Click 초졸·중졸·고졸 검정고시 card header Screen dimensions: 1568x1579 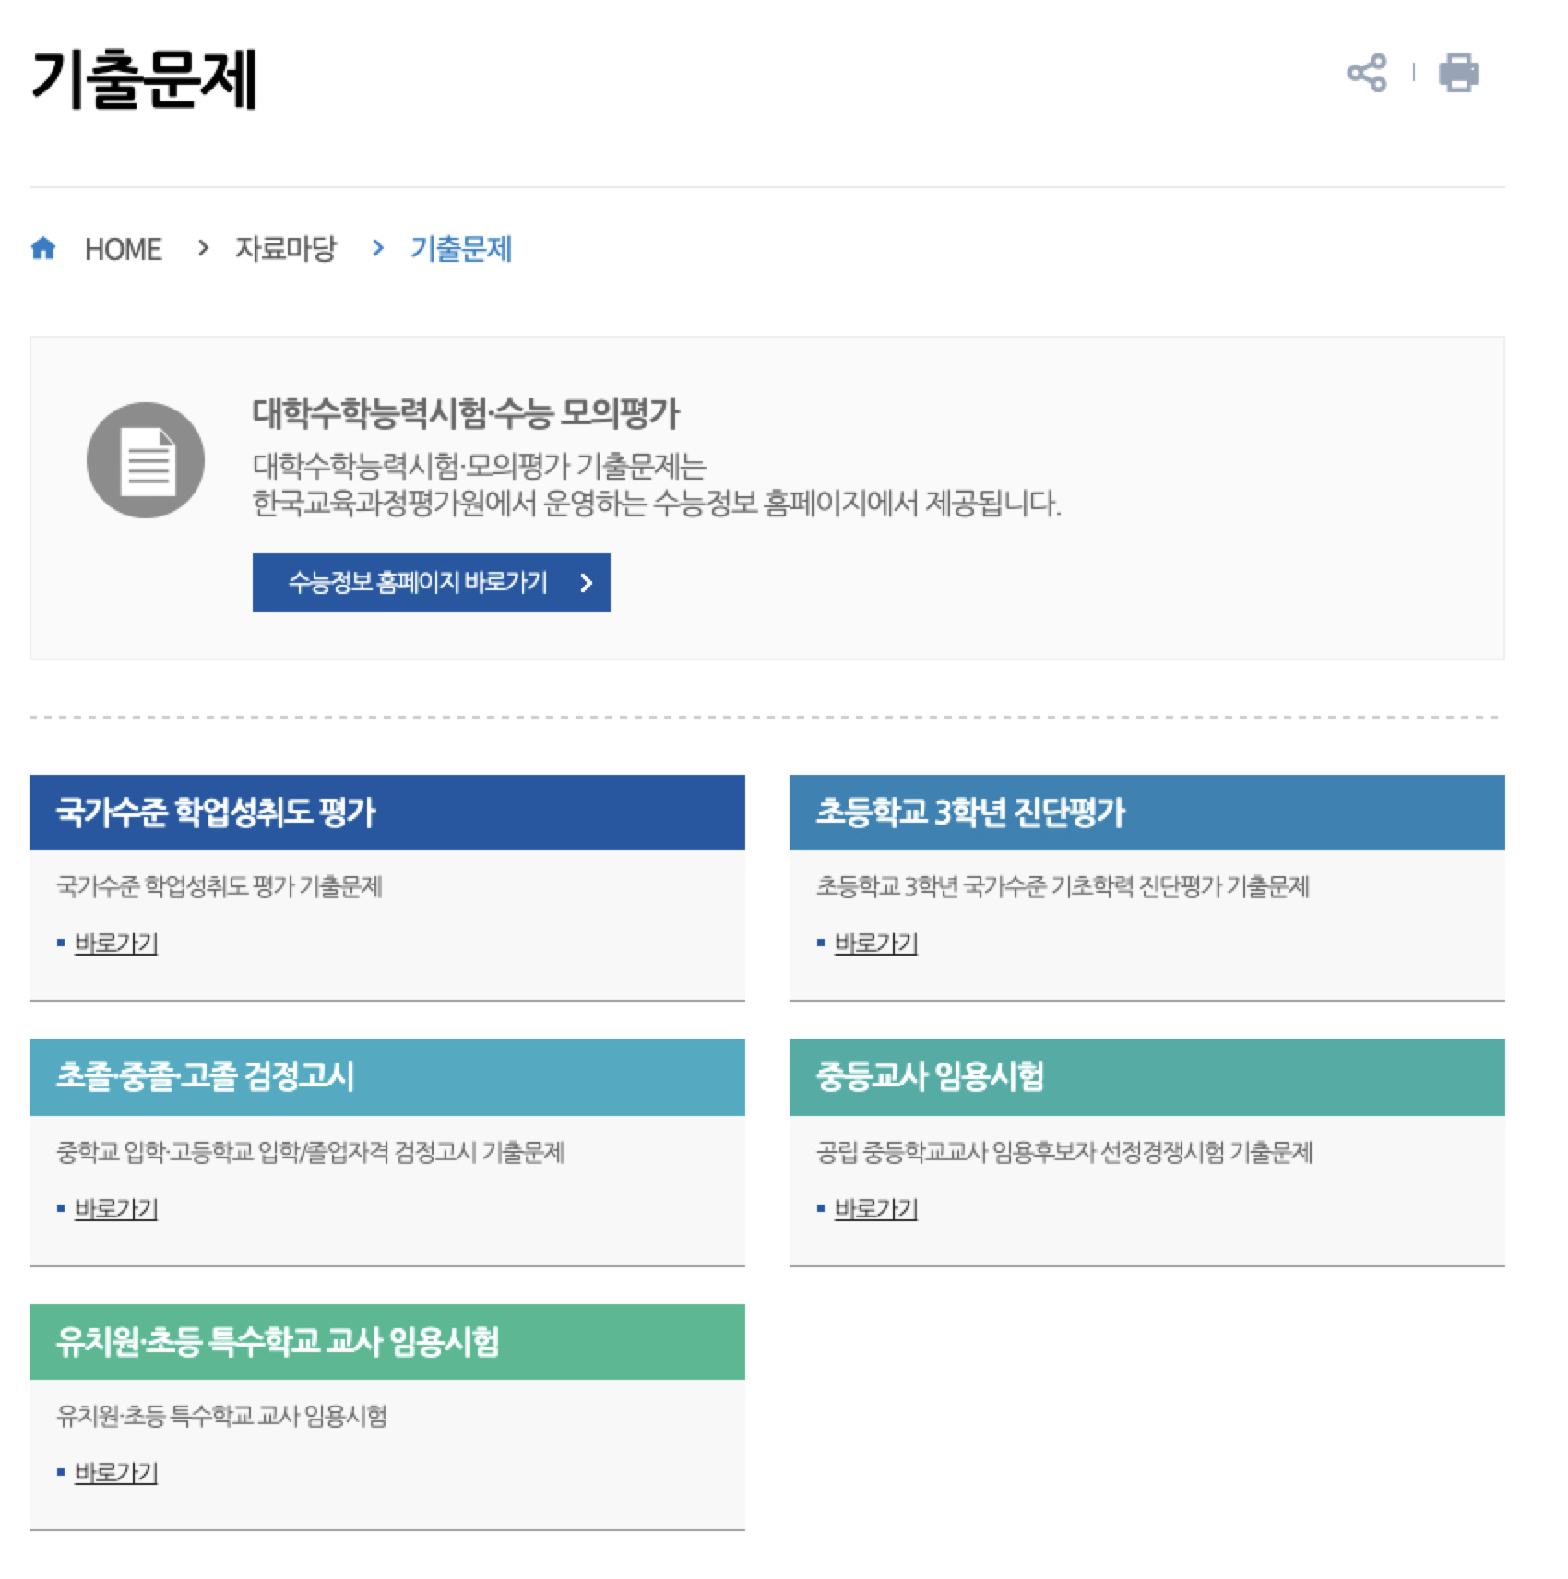(387, 1077)
